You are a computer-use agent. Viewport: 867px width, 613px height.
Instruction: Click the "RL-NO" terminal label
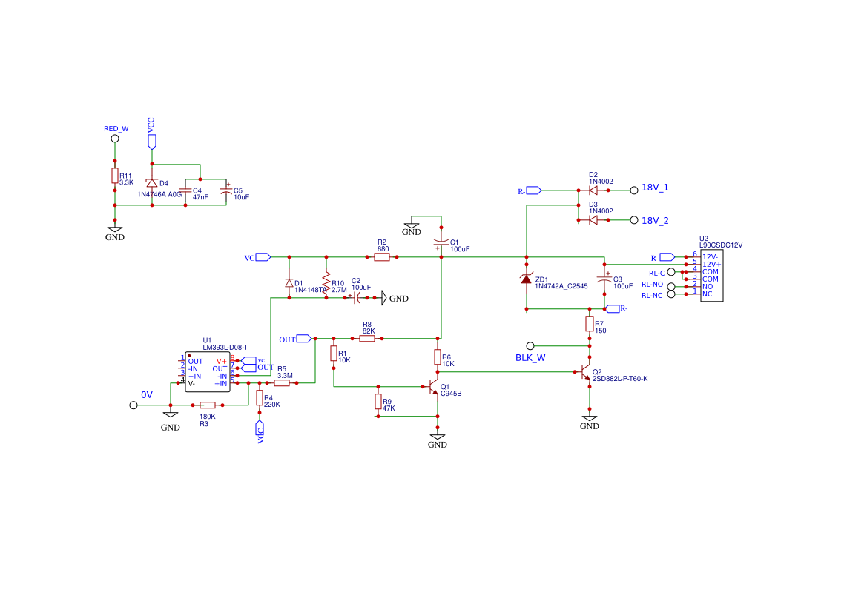click(x=653, y=285)
